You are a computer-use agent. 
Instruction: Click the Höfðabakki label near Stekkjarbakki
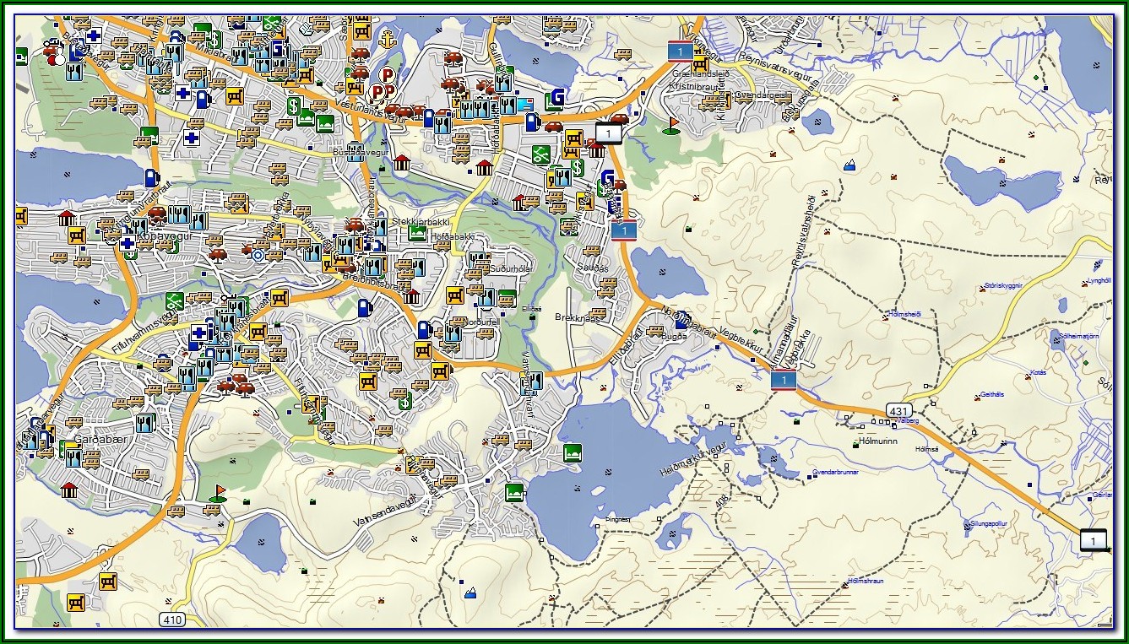point(453,239)
